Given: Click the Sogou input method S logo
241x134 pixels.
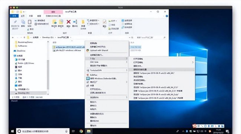Looking at the screenshot, I should click(x=194, y=126).
